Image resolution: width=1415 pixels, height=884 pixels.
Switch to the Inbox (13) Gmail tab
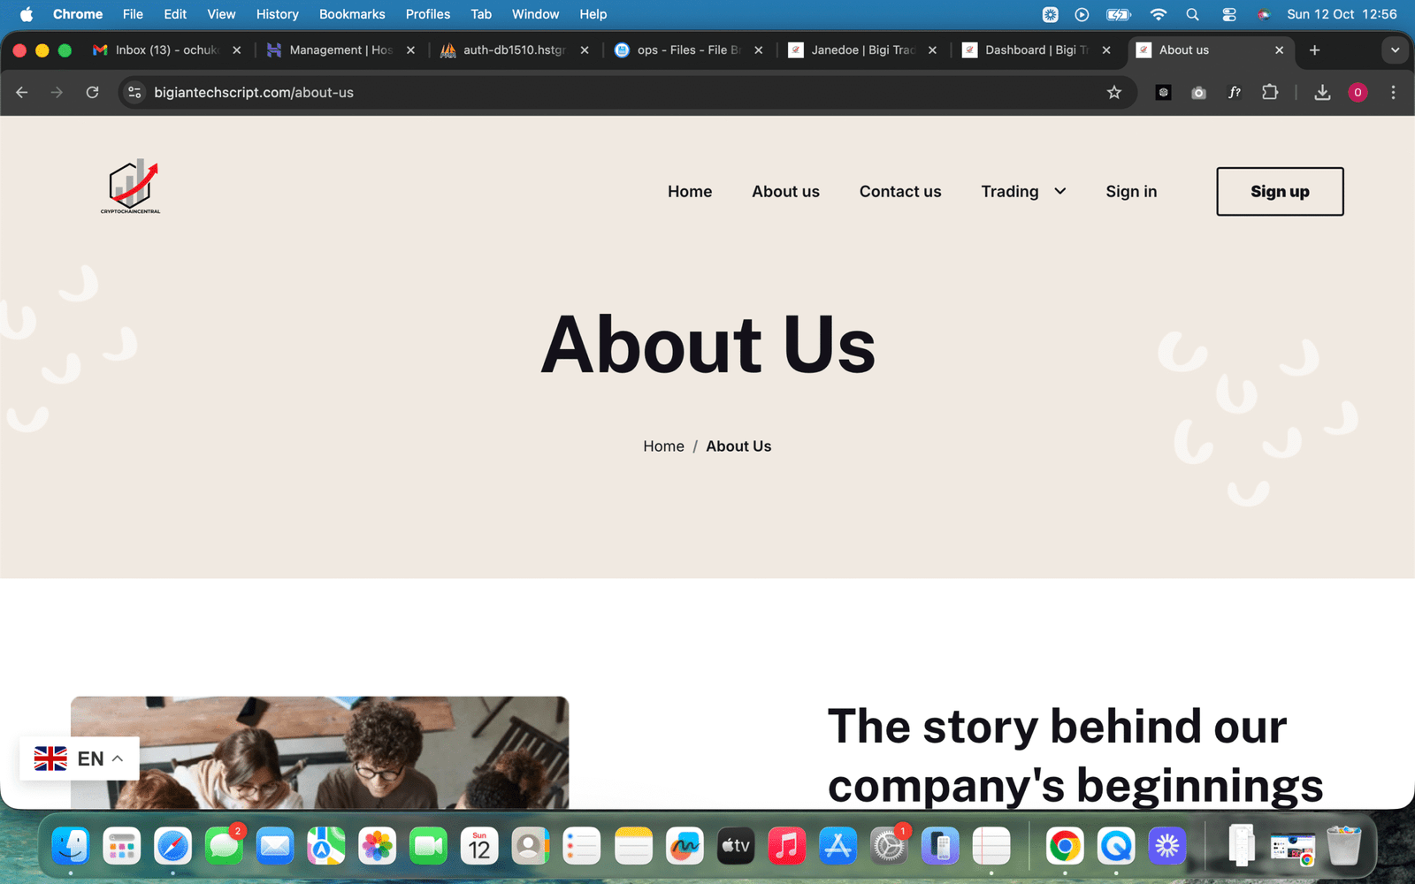[x=167, y=50]
